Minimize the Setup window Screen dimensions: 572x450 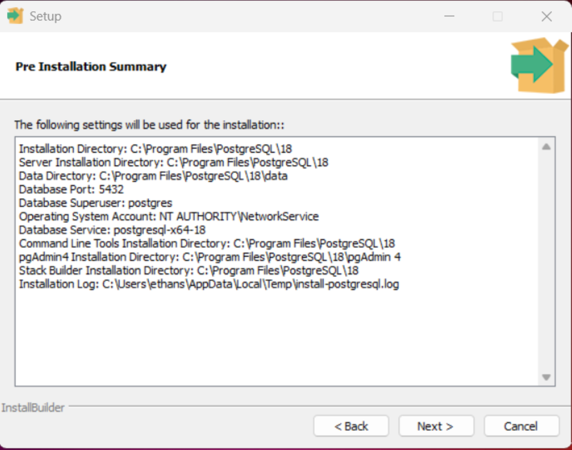point(449,17)
